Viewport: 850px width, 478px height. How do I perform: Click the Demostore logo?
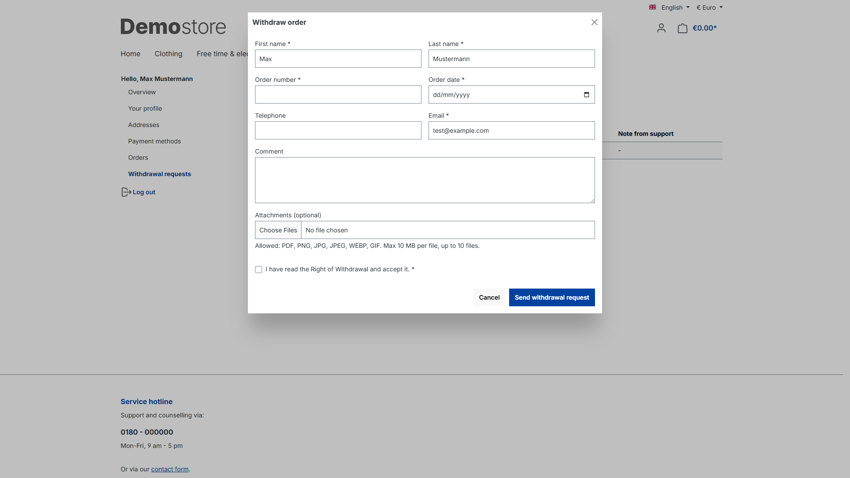click(173, 27)
